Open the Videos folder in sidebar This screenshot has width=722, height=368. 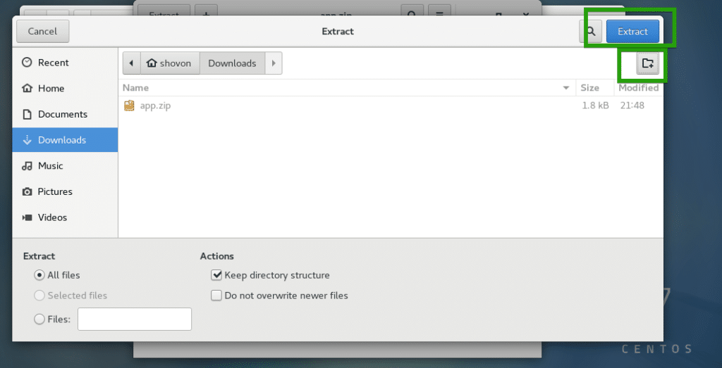tap(52, 217)
